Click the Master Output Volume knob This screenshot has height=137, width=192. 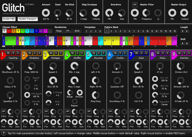pos(184,13)
